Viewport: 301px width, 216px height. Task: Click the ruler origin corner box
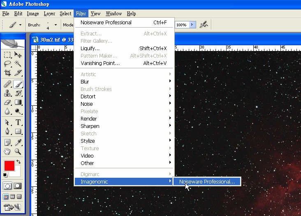[34, 48]
